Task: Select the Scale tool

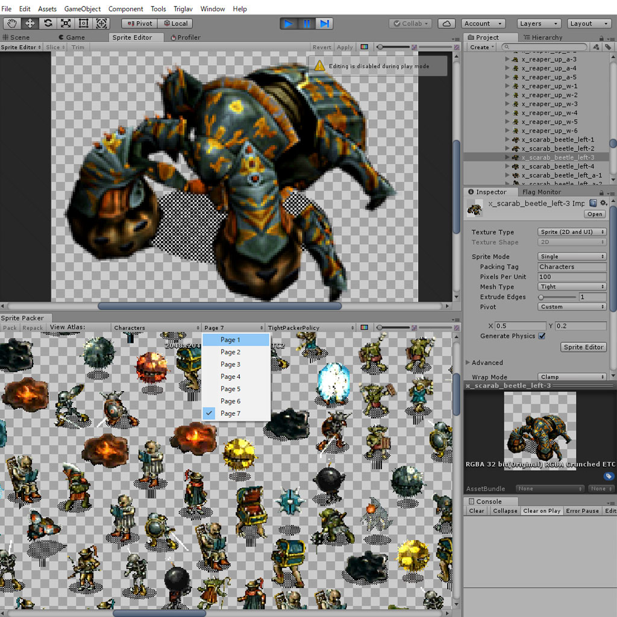Action: 66,23
